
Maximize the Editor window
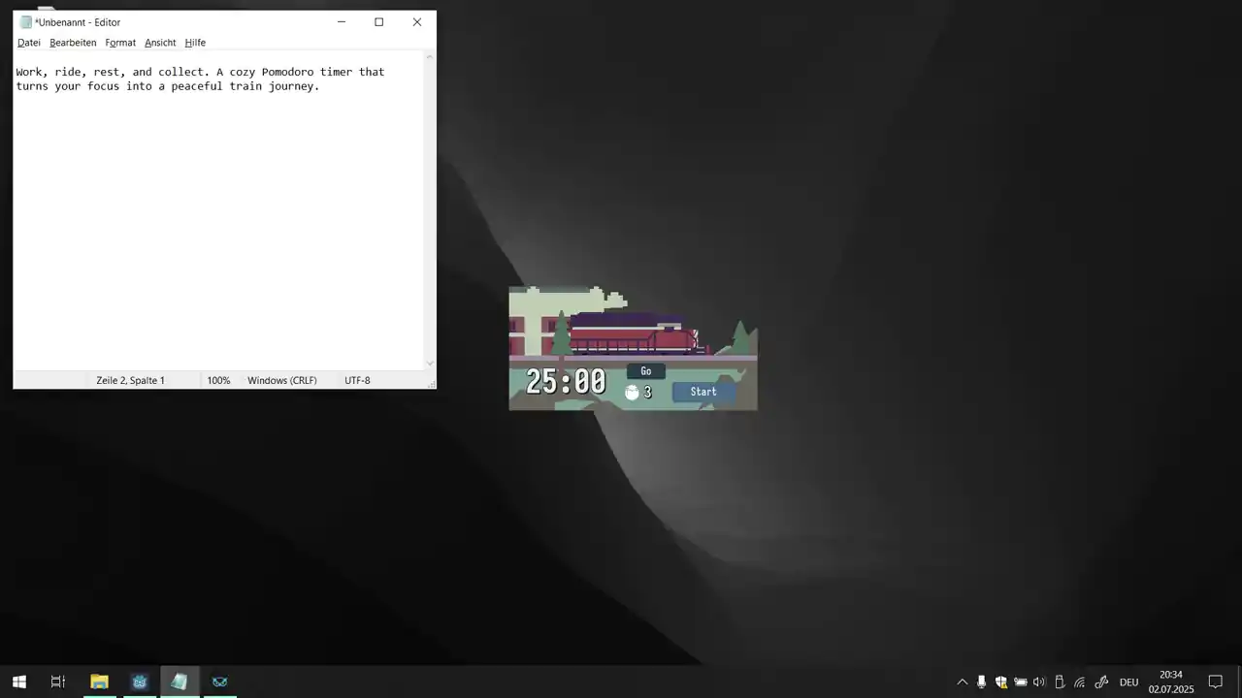(379, 22)
